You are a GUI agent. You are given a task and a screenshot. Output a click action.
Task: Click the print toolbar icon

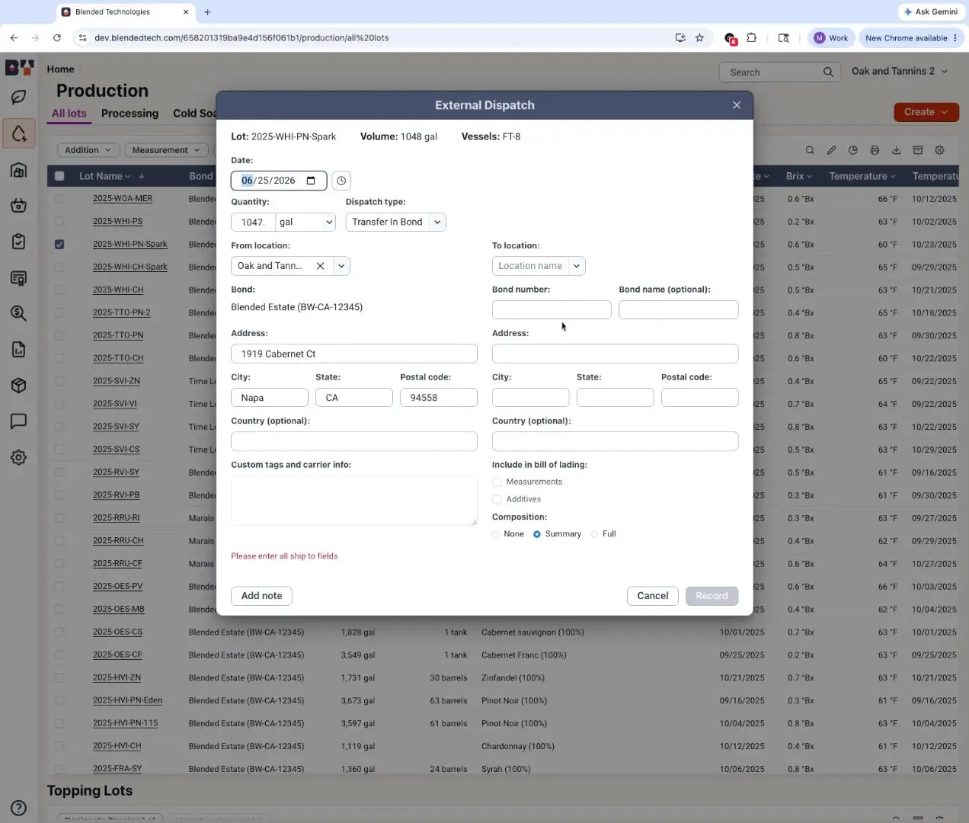coord(875,150)
